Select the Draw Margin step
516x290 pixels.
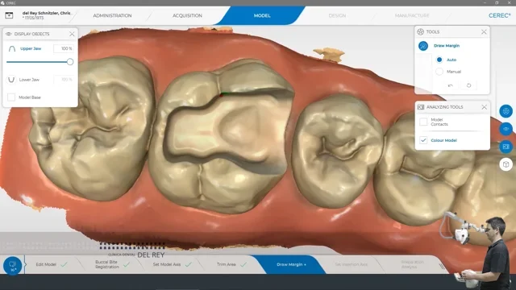291,264
